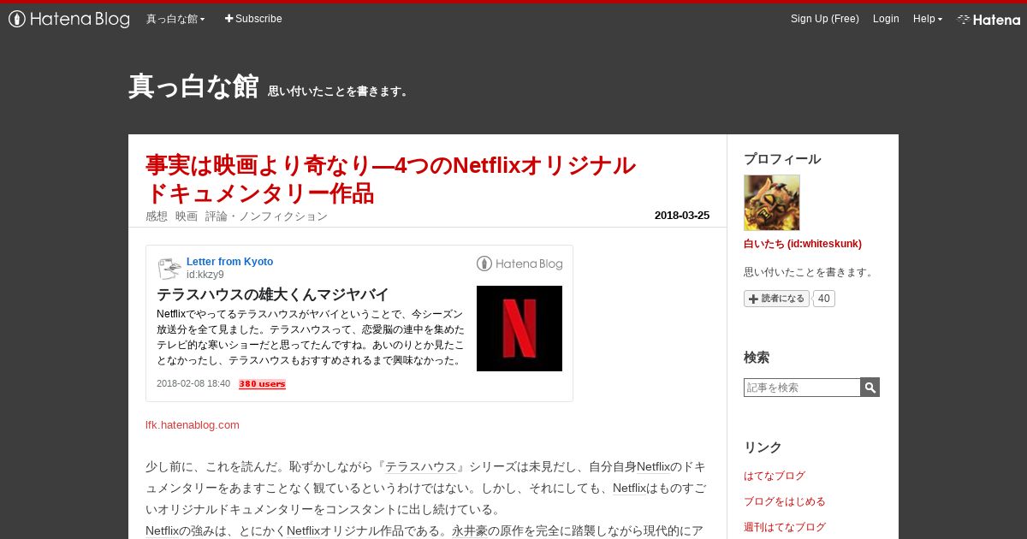
Task: Open the Hatena Blog logo link
Action: [x=69, y=19]
